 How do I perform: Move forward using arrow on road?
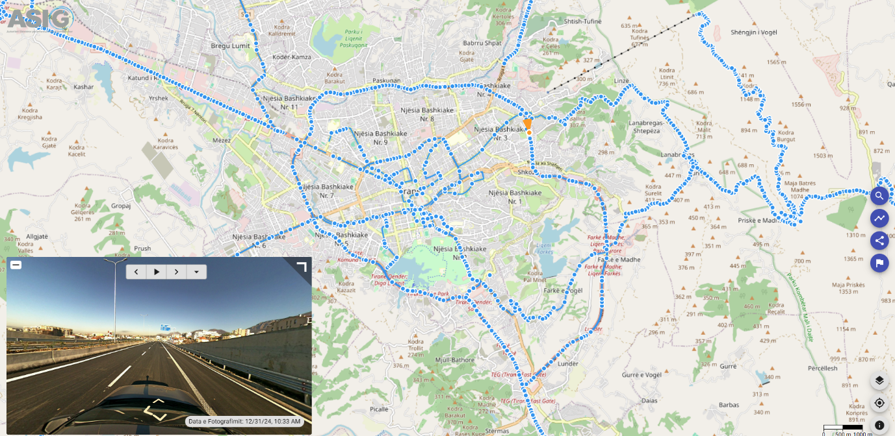click(x=158, y=401)
